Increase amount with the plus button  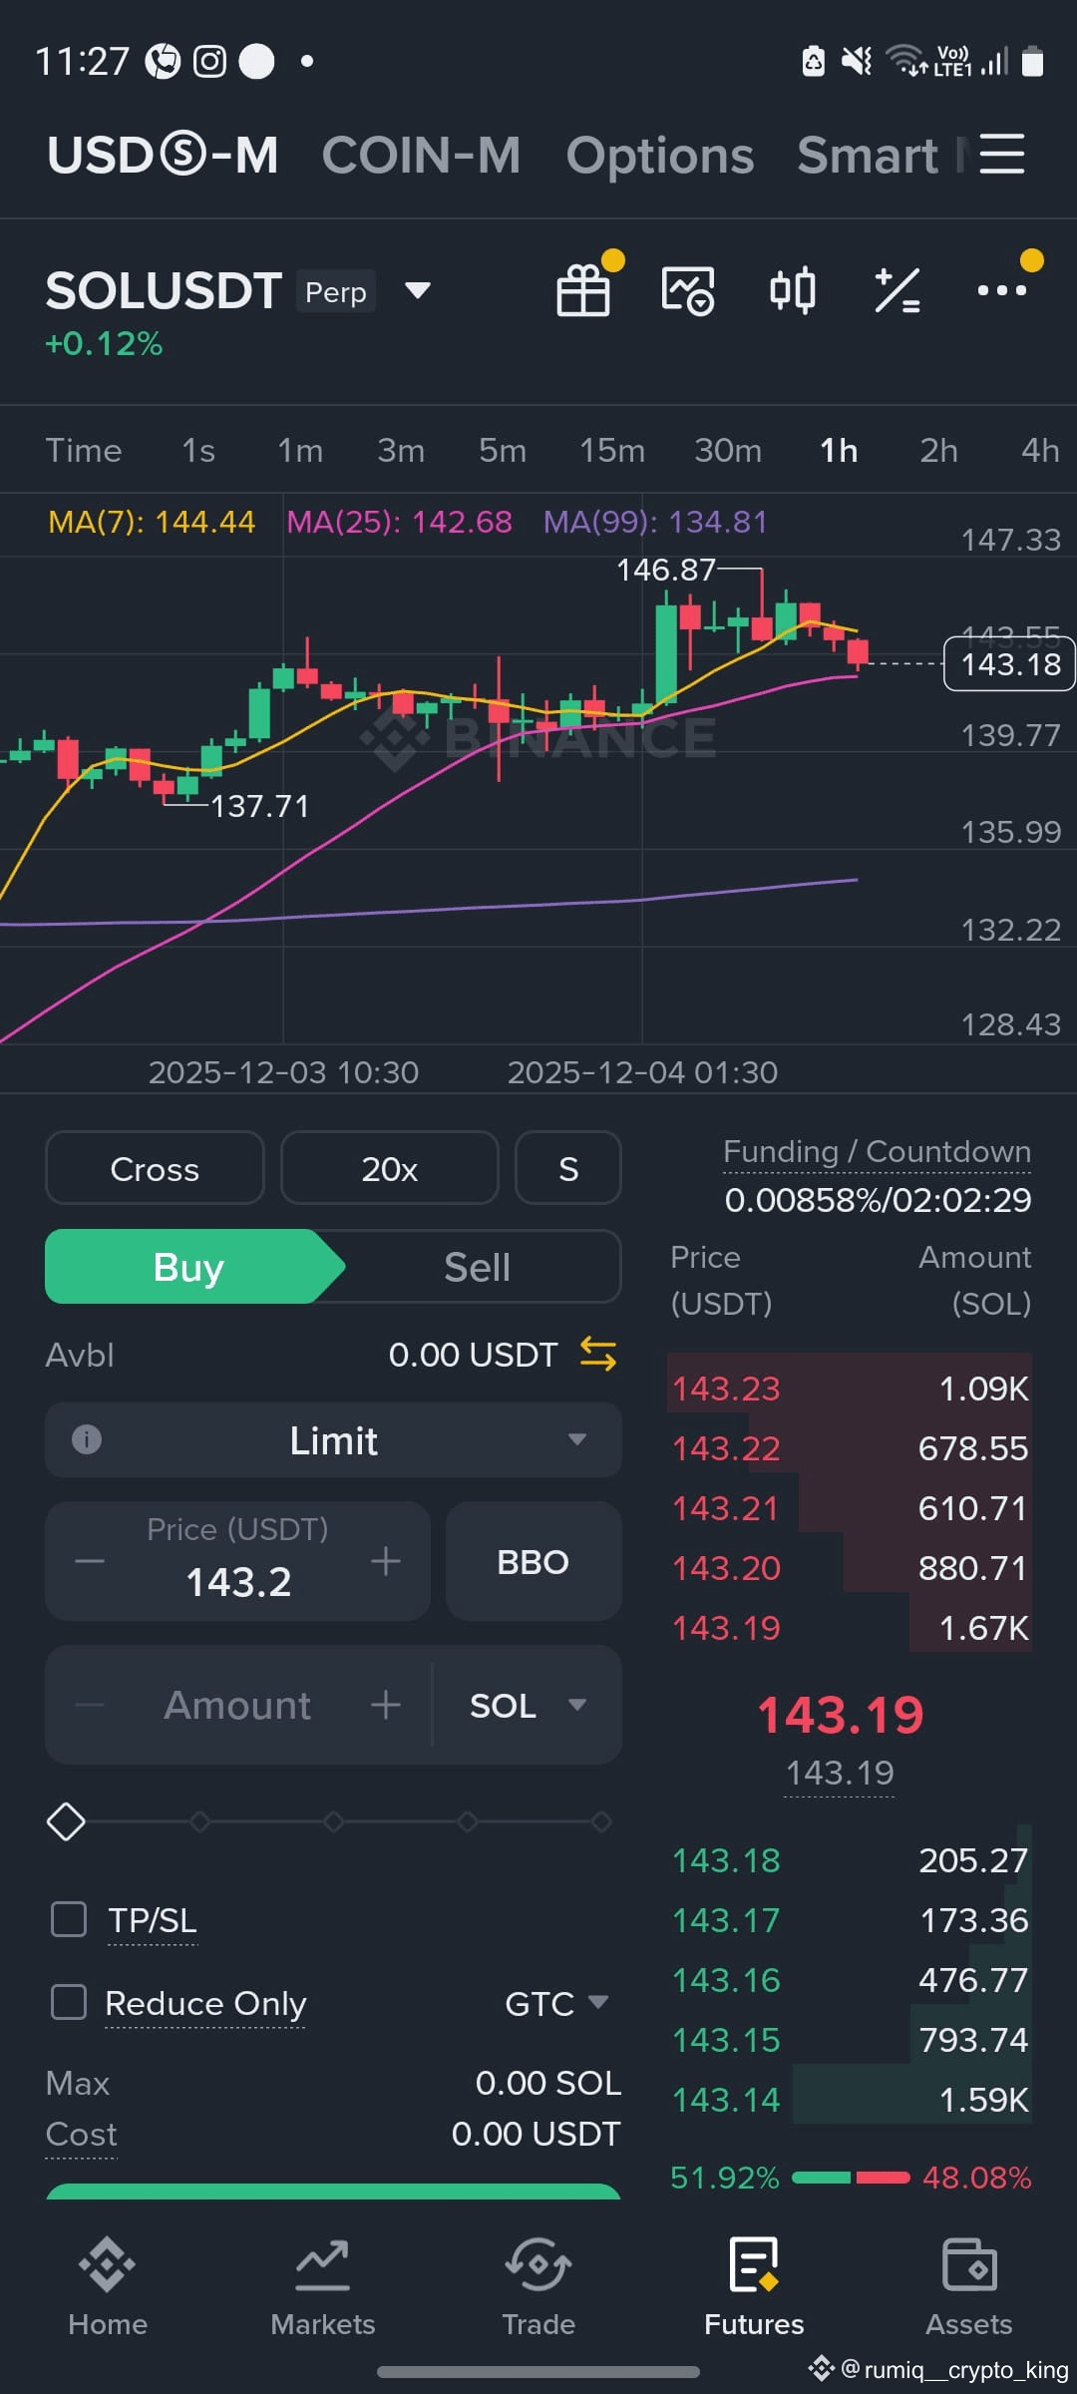click(386, 1705)
